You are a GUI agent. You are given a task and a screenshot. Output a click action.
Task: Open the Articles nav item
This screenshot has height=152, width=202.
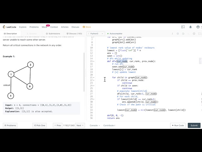click(65, 27)
